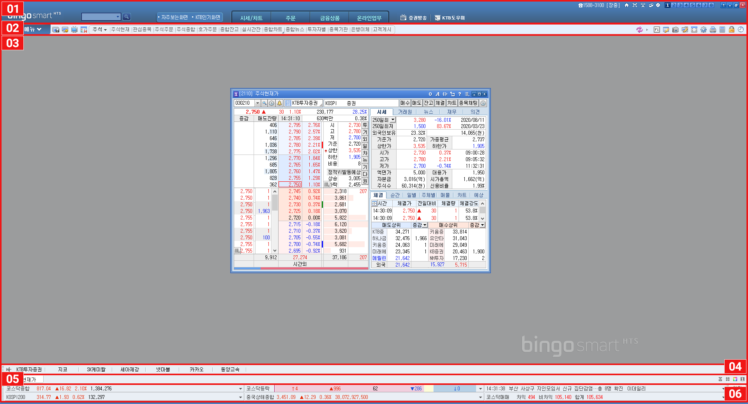Switch to the 재무 tab
This screenshot has height=404, width=748.
pyautogui.click(x=452, y=112)
